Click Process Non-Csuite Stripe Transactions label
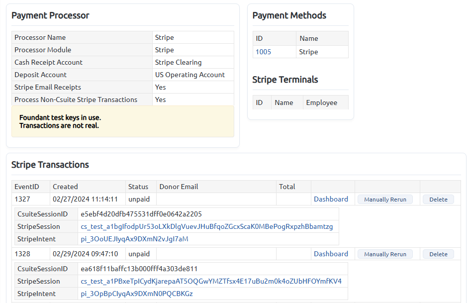Viewport: 472px width, 303px height. pos(76,100)
